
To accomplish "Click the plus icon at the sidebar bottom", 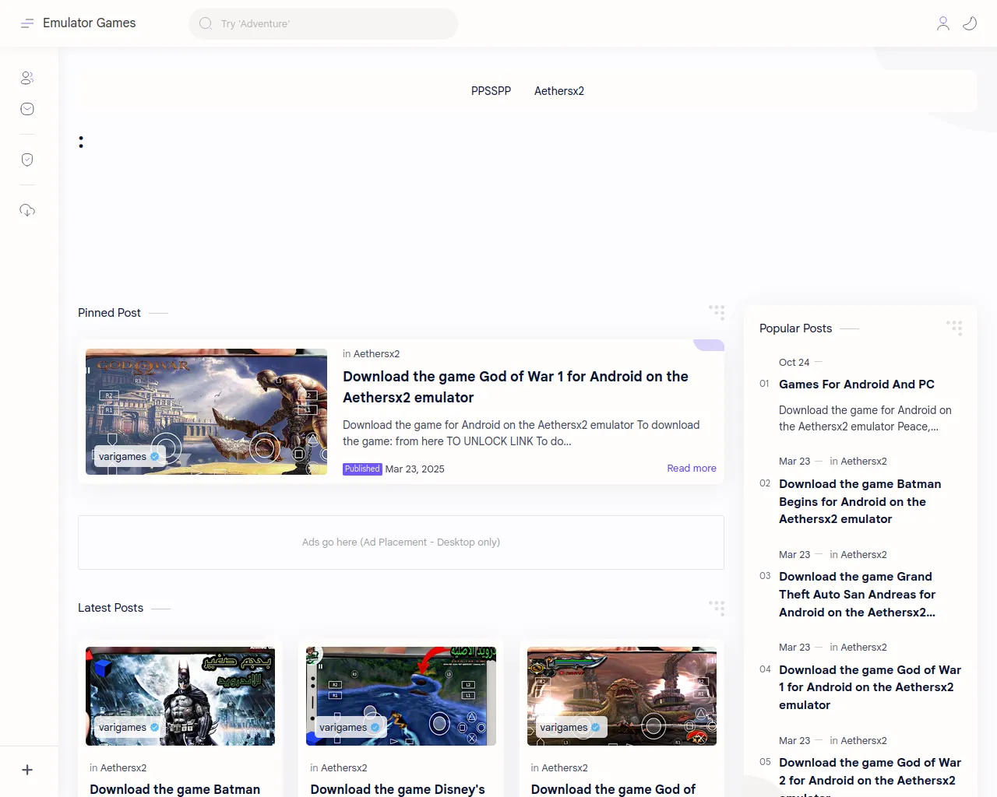I will tap(27, 770).
